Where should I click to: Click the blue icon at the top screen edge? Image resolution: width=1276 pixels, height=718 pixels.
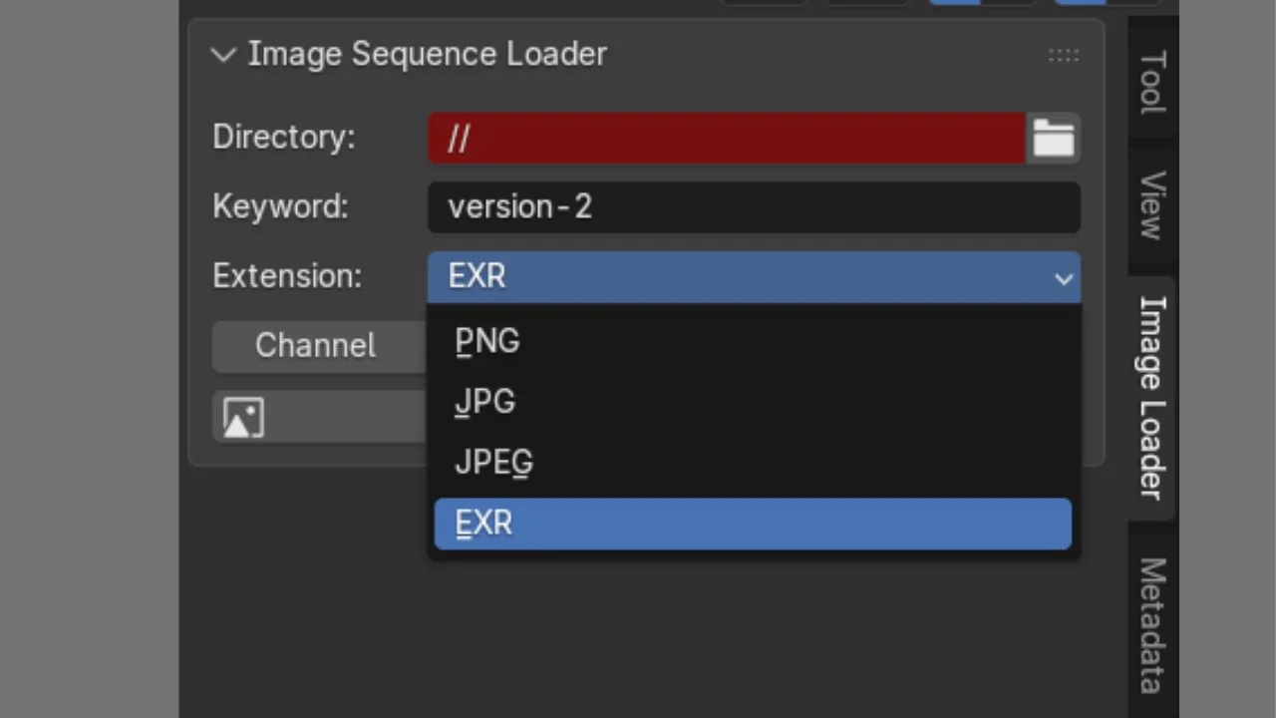(954, 3)
